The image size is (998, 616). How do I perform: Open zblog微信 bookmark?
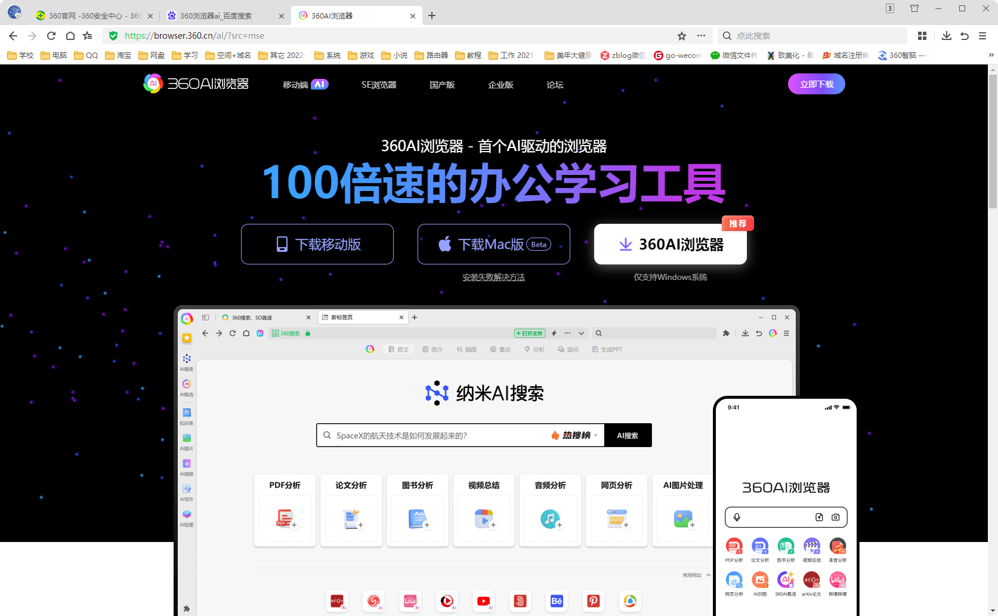pos(623,56)
